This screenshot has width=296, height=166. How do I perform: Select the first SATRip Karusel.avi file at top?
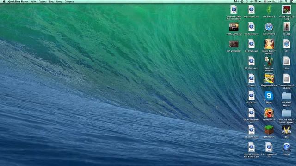click(234, 9)
